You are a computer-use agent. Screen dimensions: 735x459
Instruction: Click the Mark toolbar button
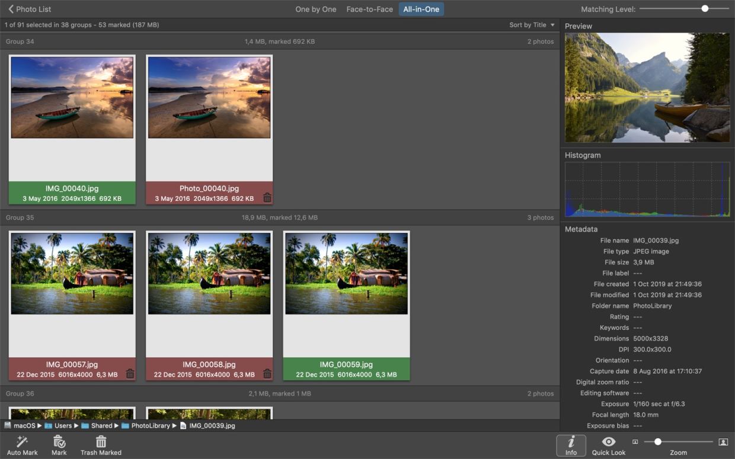[x=59, y=445]
